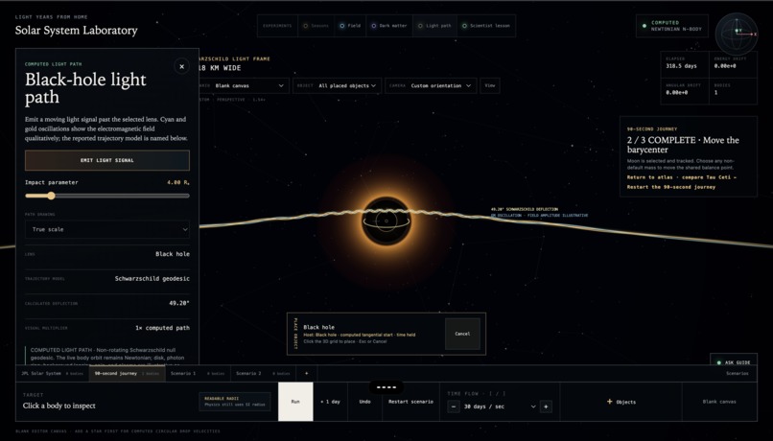Click the Energy drift 0.00e+0 value
The width and height of the screenshot is (773, 441).
point(725,66)
